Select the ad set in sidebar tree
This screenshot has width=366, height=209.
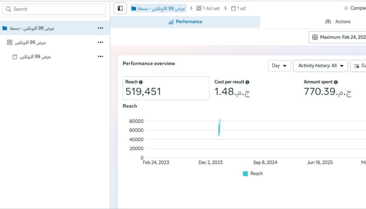(x=30, y=42)
